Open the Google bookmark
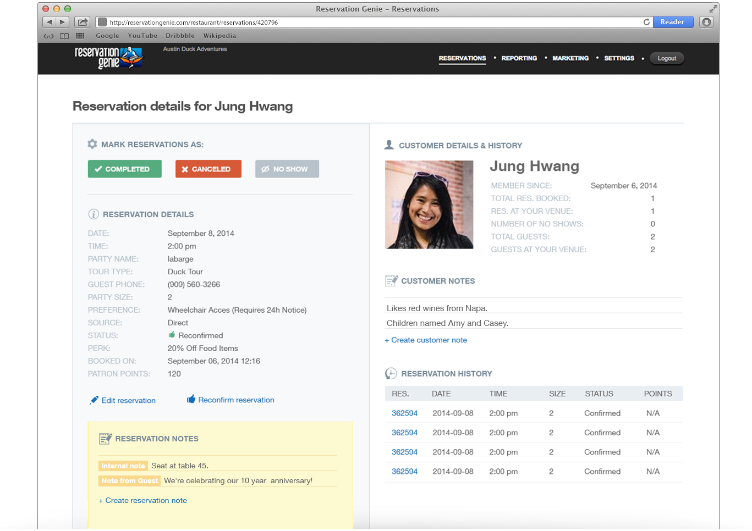 pyautogui.click(x=107, y=36)
